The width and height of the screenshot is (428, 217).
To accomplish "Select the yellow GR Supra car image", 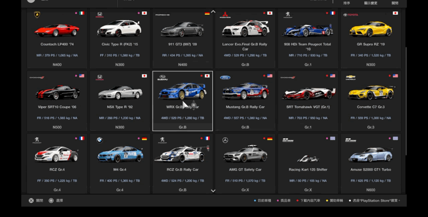I will [x=370, y=29].
